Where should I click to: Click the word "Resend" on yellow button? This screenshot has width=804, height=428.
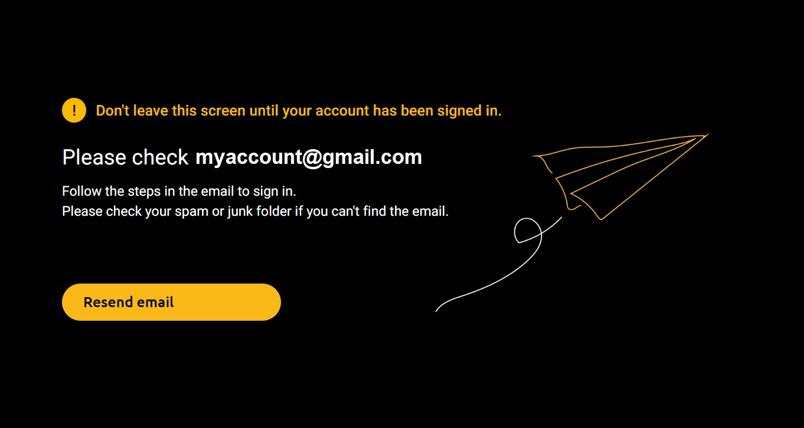(x=108, y=302)
